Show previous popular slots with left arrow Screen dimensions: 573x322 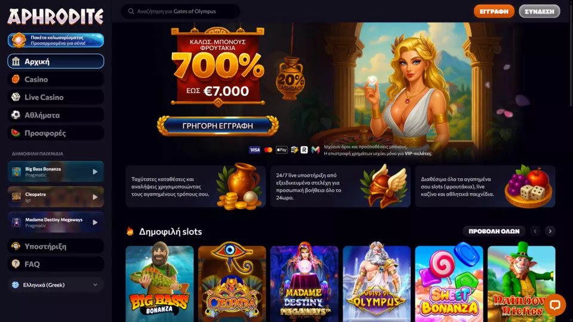(535, 231)
